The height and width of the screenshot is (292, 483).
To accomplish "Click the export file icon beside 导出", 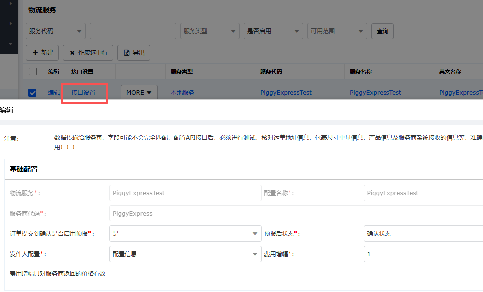I will (x=127, y=53).
